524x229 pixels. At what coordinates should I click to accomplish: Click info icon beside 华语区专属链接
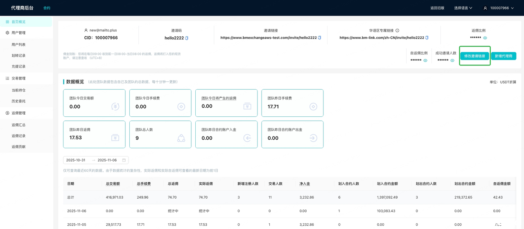point(397,31)
